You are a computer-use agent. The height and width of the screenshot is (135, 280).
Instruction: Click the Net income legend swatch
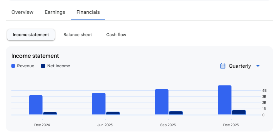coord(43,66)
